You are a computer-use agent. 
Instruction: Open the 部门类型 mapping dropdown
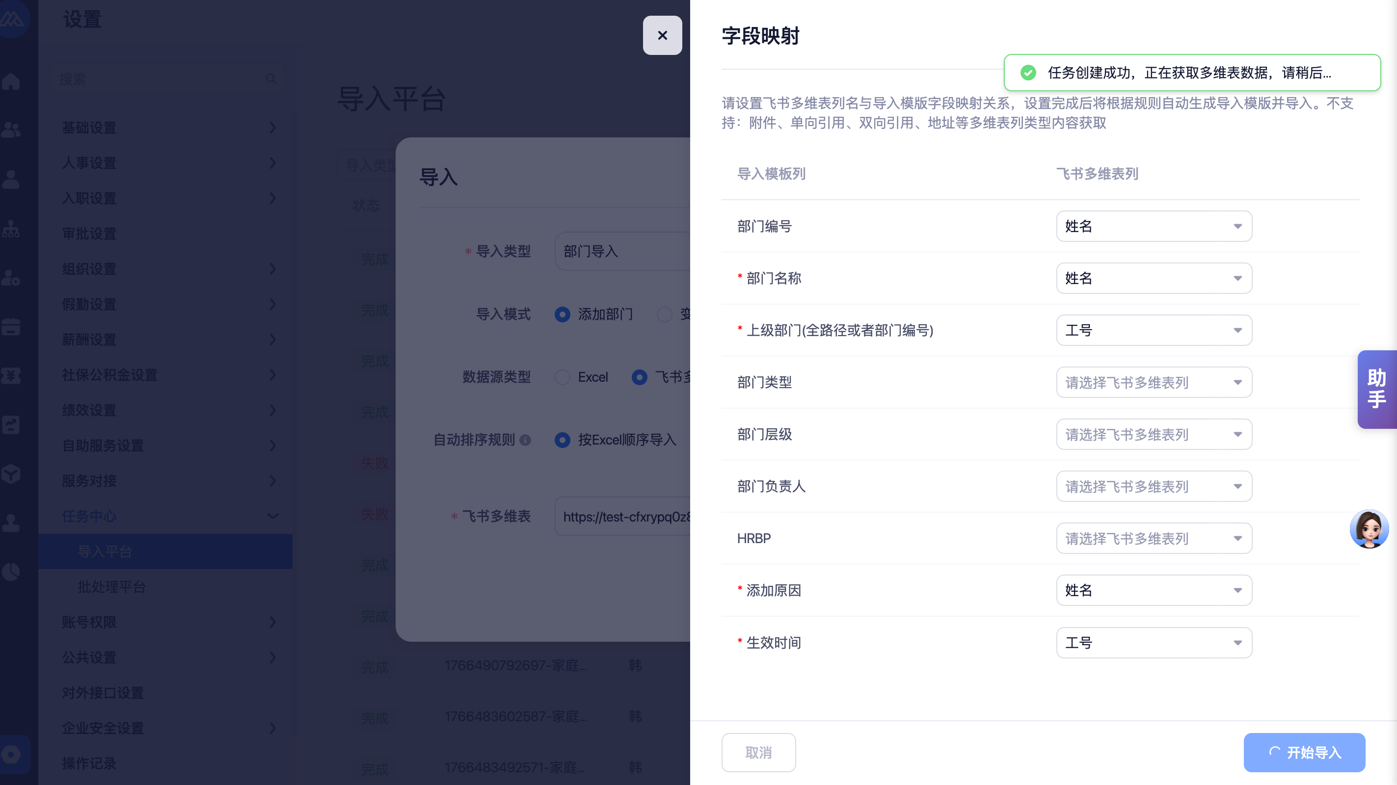[x=1154, y=382]
